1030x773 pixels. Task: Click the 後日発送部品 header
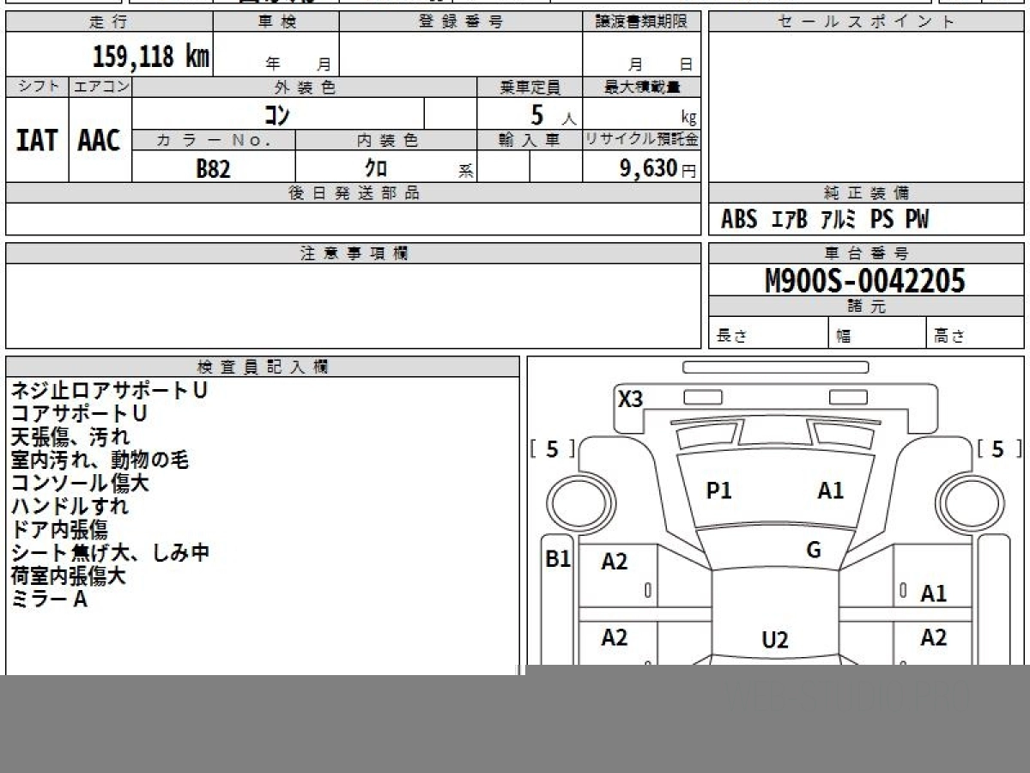click(x=354, y=193)
